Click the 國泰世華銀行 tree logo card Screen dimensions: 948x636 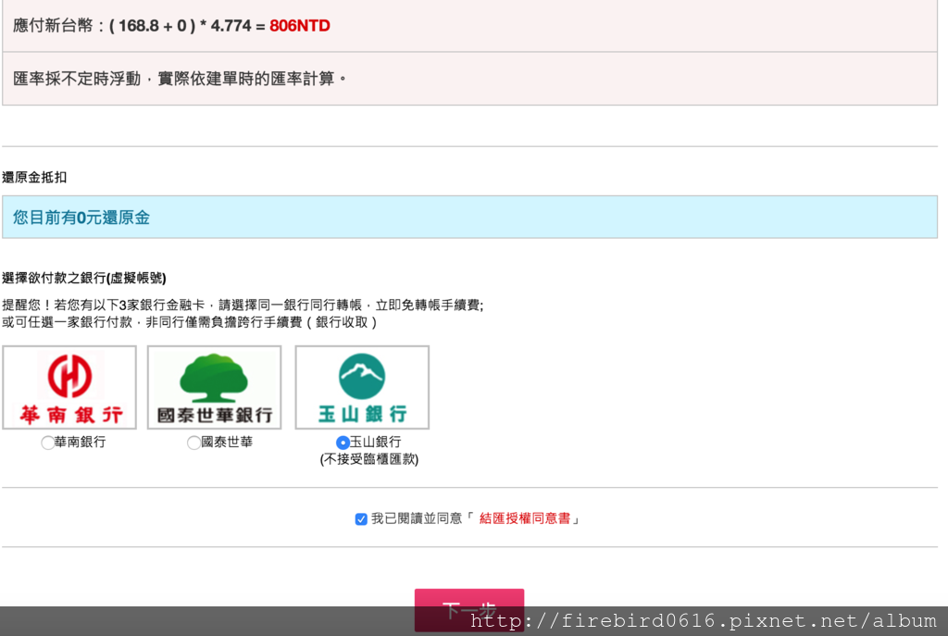(215, 388)
